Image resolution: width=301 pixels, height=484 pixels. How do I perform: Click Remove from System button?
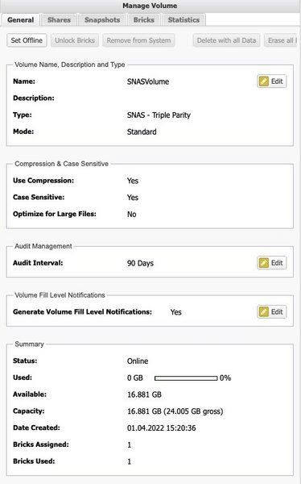coord(138,40)
